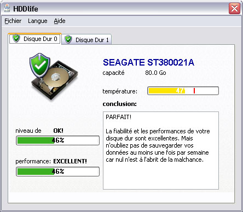Click the EXCELLENT! performance status text
The image size is (243, 212).
pos(70,161)
